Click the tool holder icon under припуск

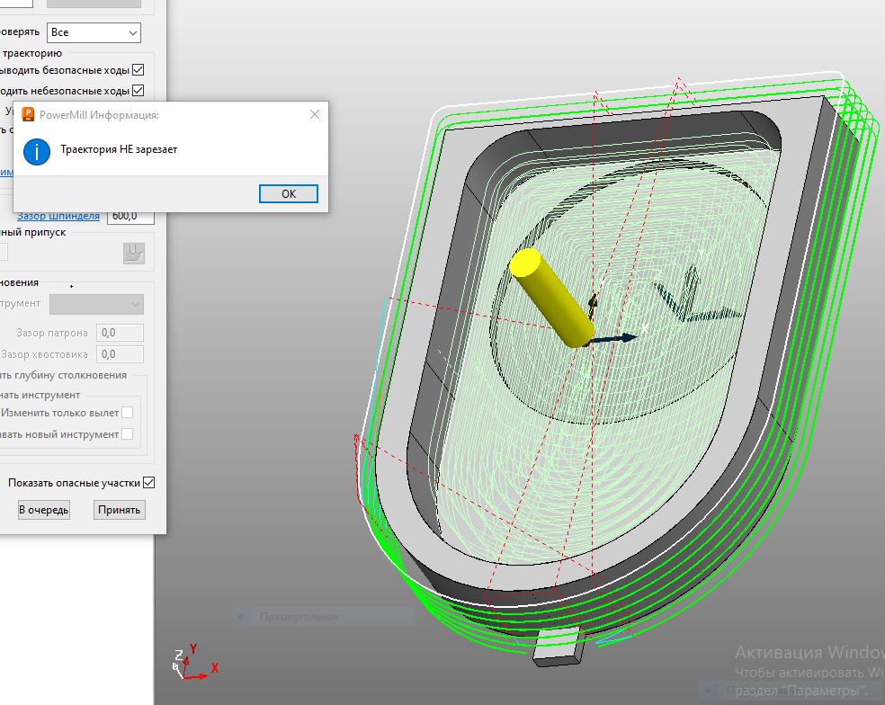134,253
